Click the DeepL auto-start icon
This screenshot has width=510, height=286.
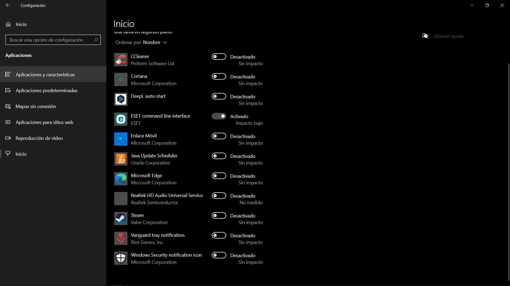pyautogui.click(x=121, y=99)
